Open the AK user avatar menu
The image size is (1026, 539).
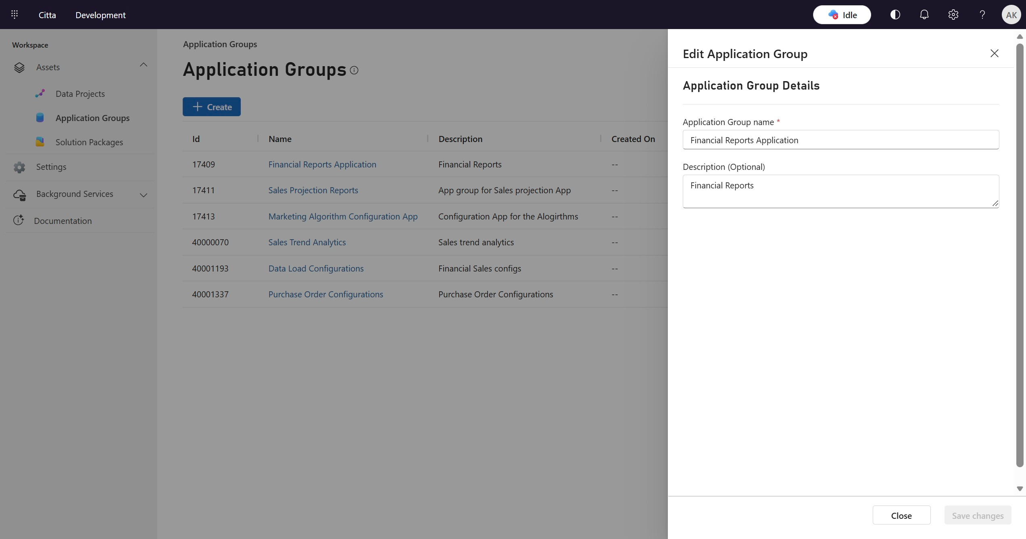(1011, 15)
